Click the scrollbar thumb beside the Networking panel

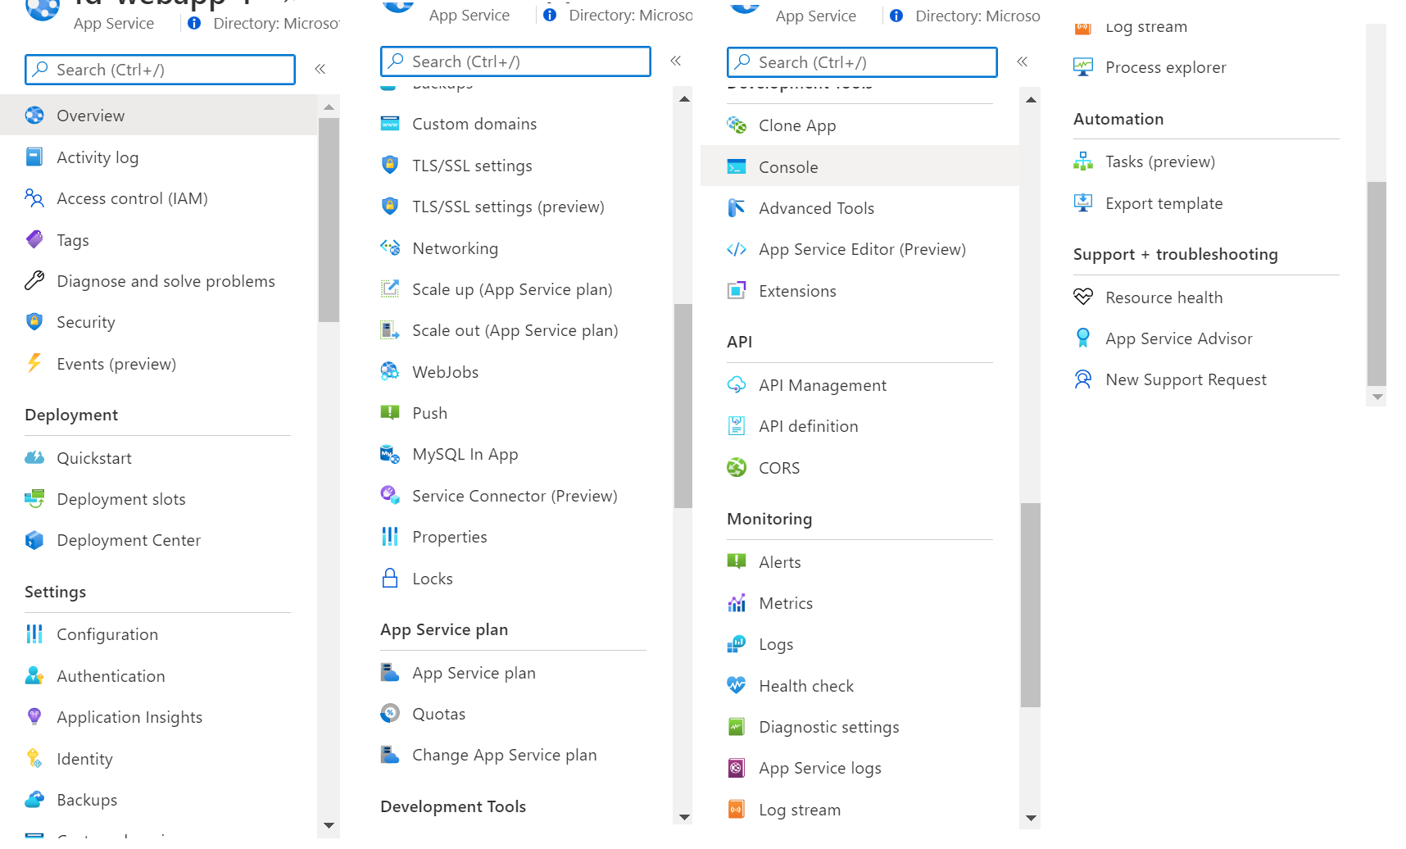683,406
